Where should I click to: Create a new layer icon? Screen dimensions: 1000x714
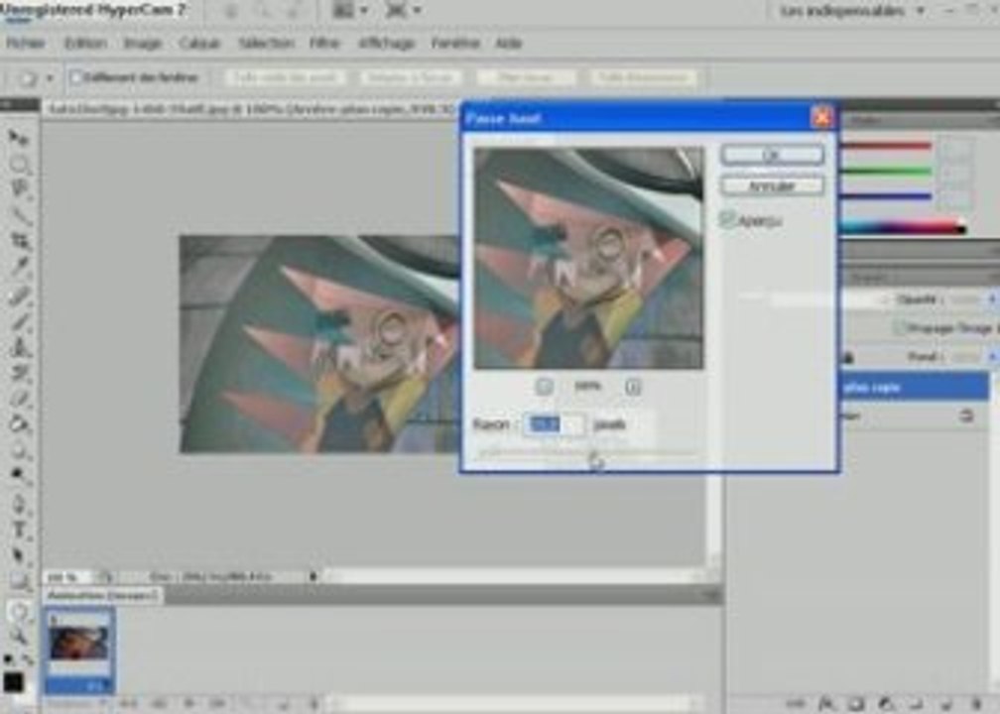[945, 703]
